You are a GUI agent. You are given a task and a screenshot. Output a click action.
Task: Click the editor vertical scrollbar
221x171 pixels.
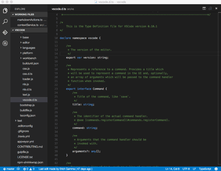[219, 88]
